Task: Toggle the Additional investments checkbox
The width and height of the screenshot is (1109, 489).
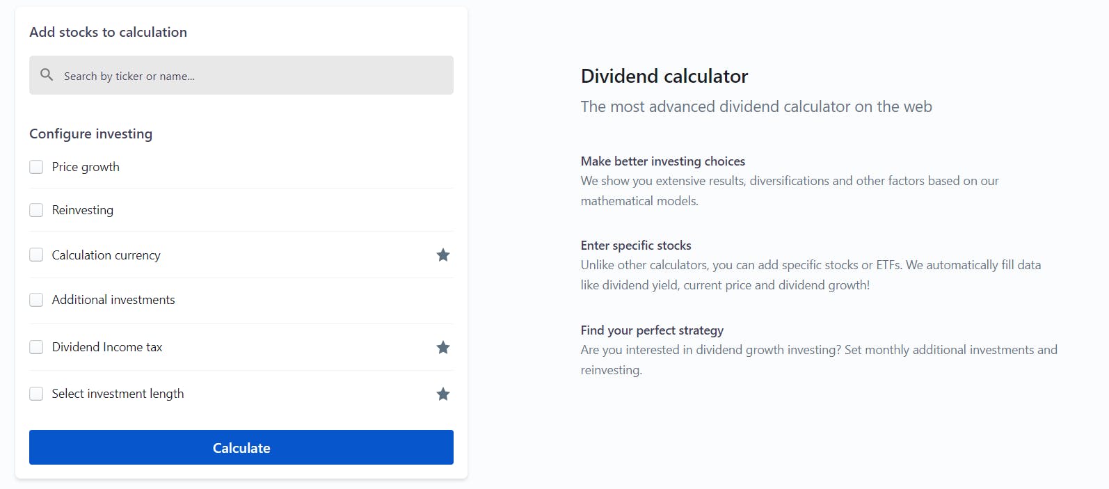Action: click(x=36, y=300)
